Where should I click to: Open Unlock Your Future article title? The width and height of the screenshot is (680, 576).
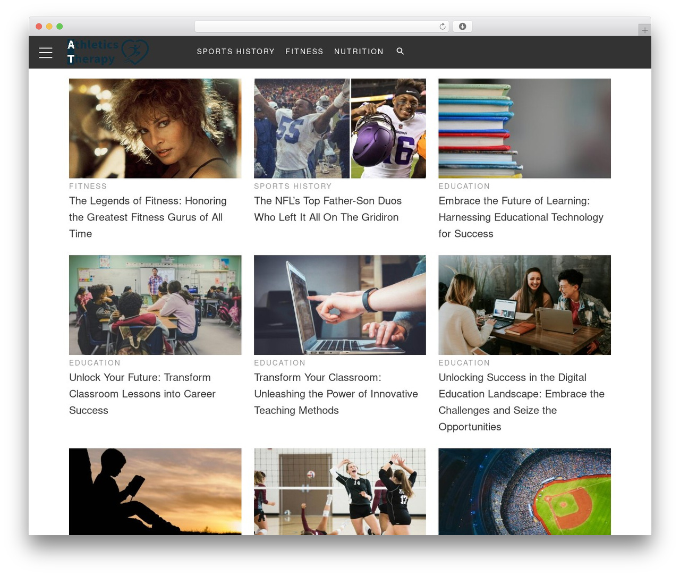(142, 394)
